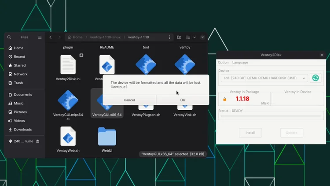Screen dimensions: 330x186
Task: Click the Install button in Ventoy2Disk
Action: (250, 133)
